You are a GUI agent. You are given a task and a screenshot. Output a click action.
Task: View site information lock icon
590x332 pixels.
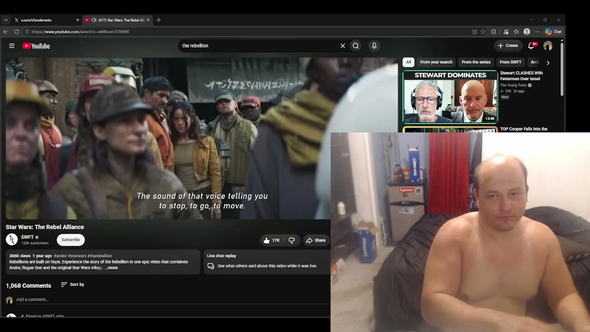[27, 32]
